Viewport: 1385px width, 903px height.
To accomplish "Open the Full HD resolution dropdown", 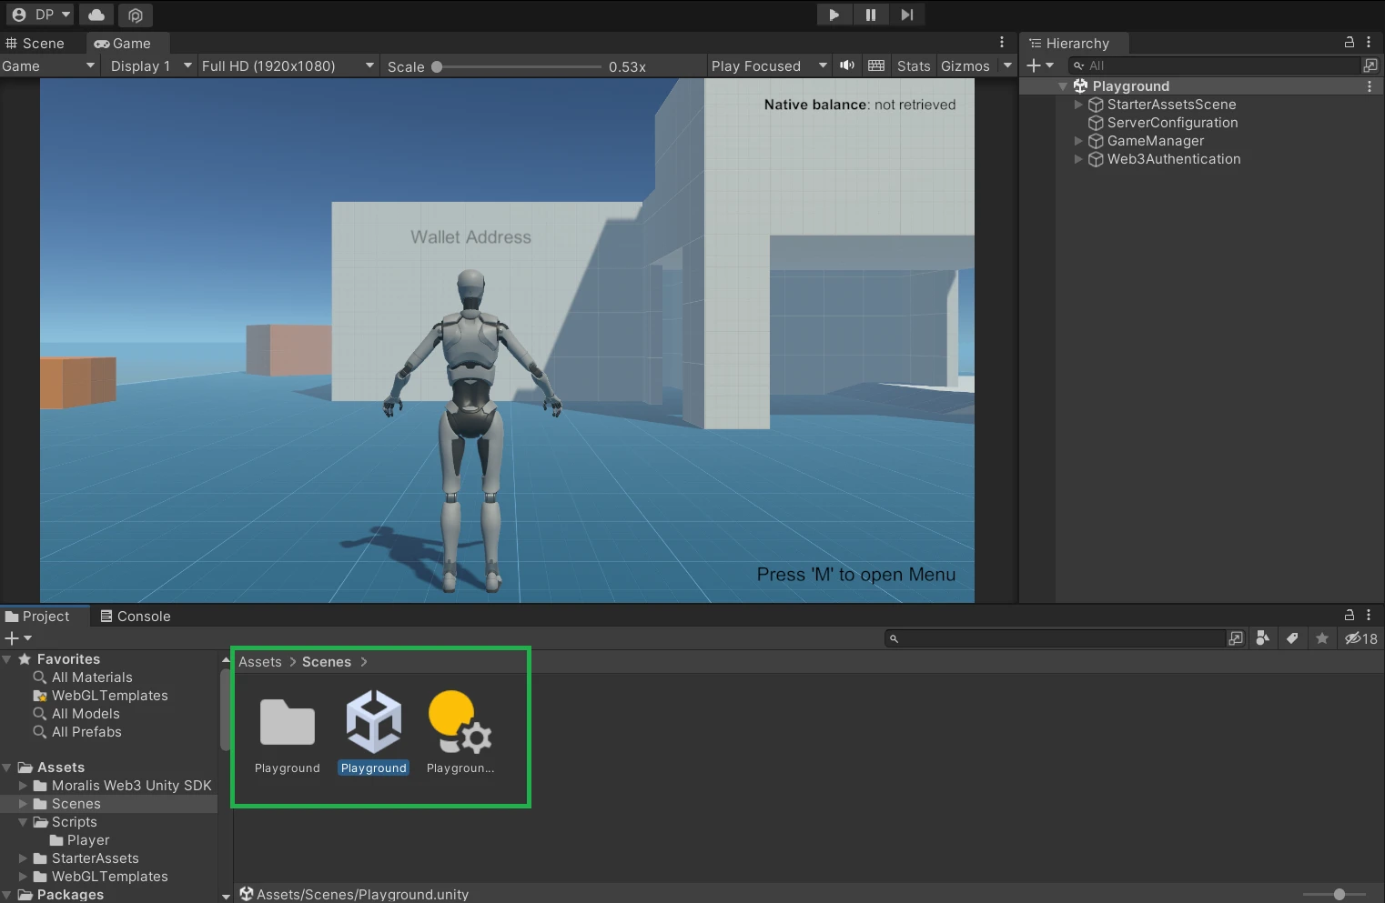I will tap(288, 65).
